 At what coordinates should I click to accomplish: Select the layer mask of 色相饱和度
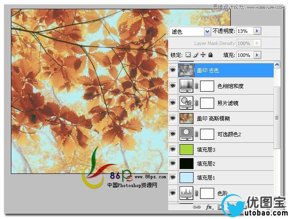click(207, 86)
